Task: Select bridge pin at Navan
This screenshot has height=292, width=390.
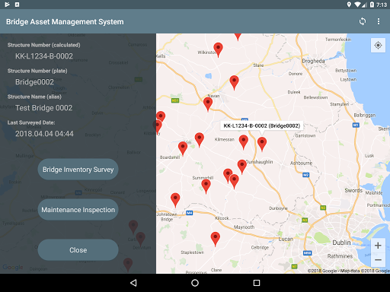Action: click(x=208, y=104)
